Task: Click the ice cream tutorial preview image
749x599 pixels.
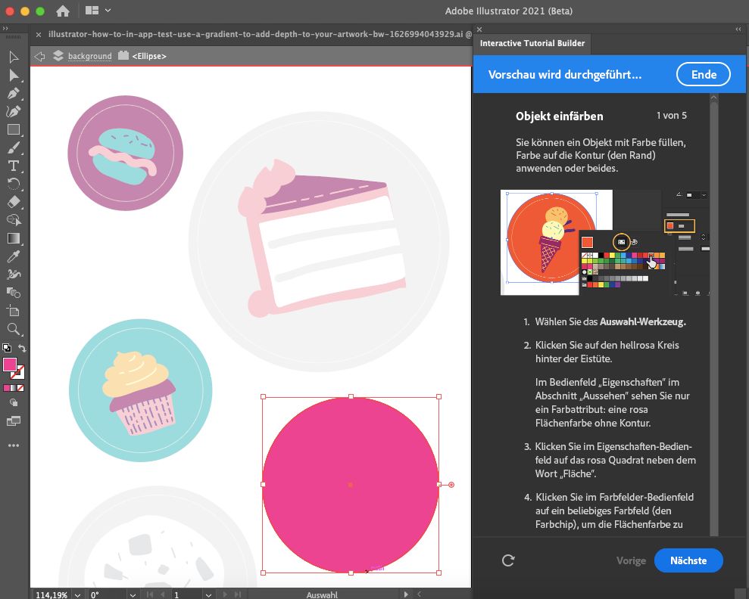Action: pyautogui.click(x=604, y=242)
